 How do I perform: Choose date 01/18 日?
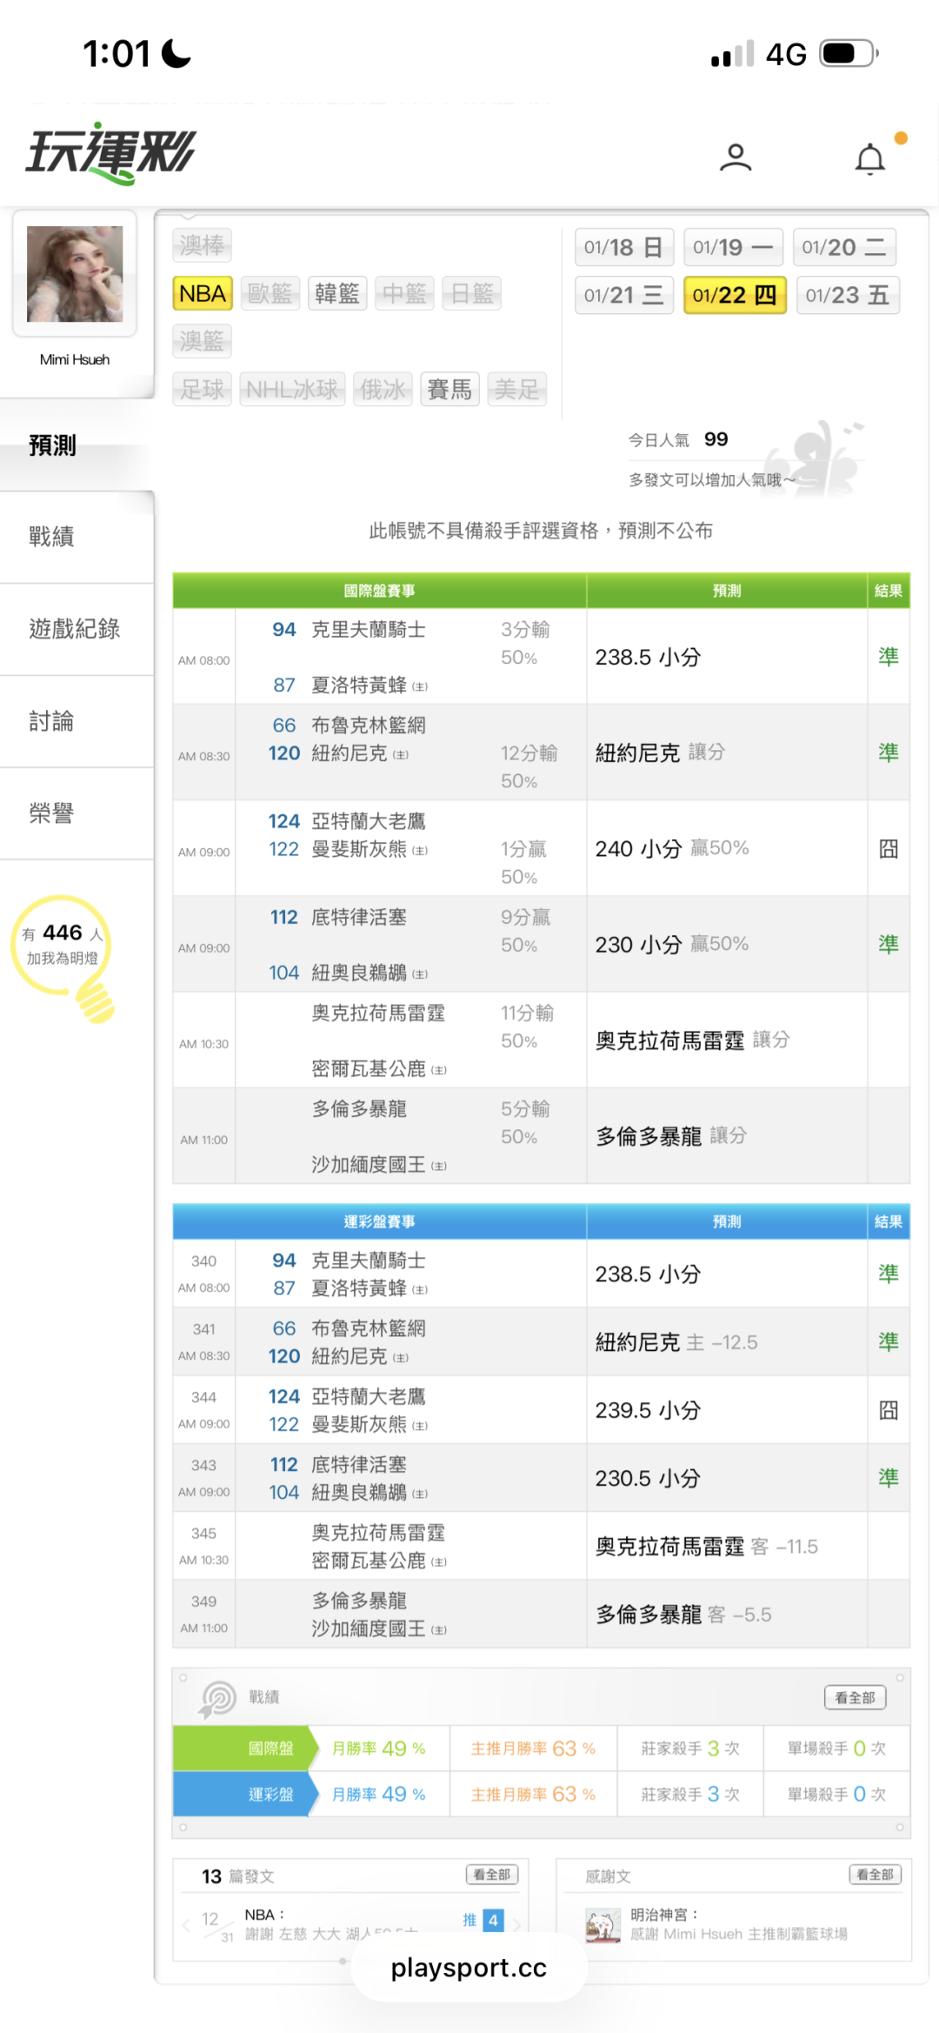coord(624,247)
